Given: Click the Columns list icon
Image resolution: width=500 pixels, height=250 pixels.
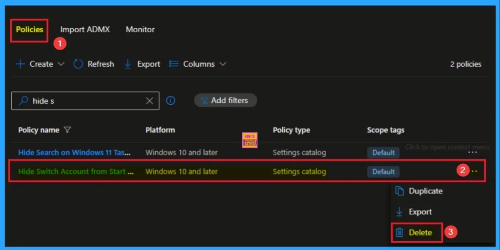Looking at the screenshot, I should (x=174, y=64).
